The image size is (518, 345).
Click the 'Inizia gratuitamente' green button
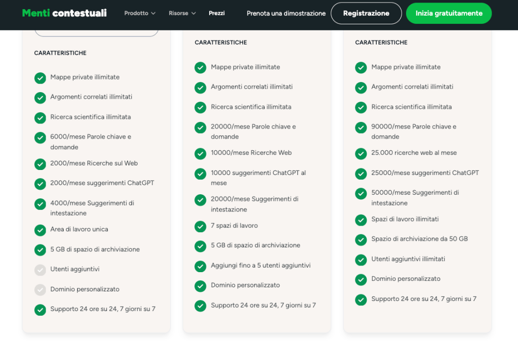[449, 13]
